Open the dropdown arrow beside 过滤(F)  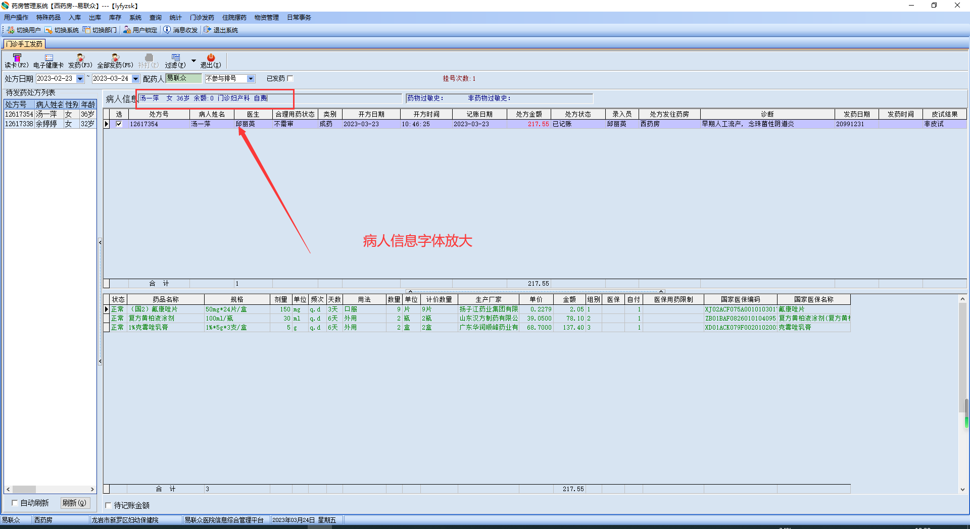[x=193, y=61]
